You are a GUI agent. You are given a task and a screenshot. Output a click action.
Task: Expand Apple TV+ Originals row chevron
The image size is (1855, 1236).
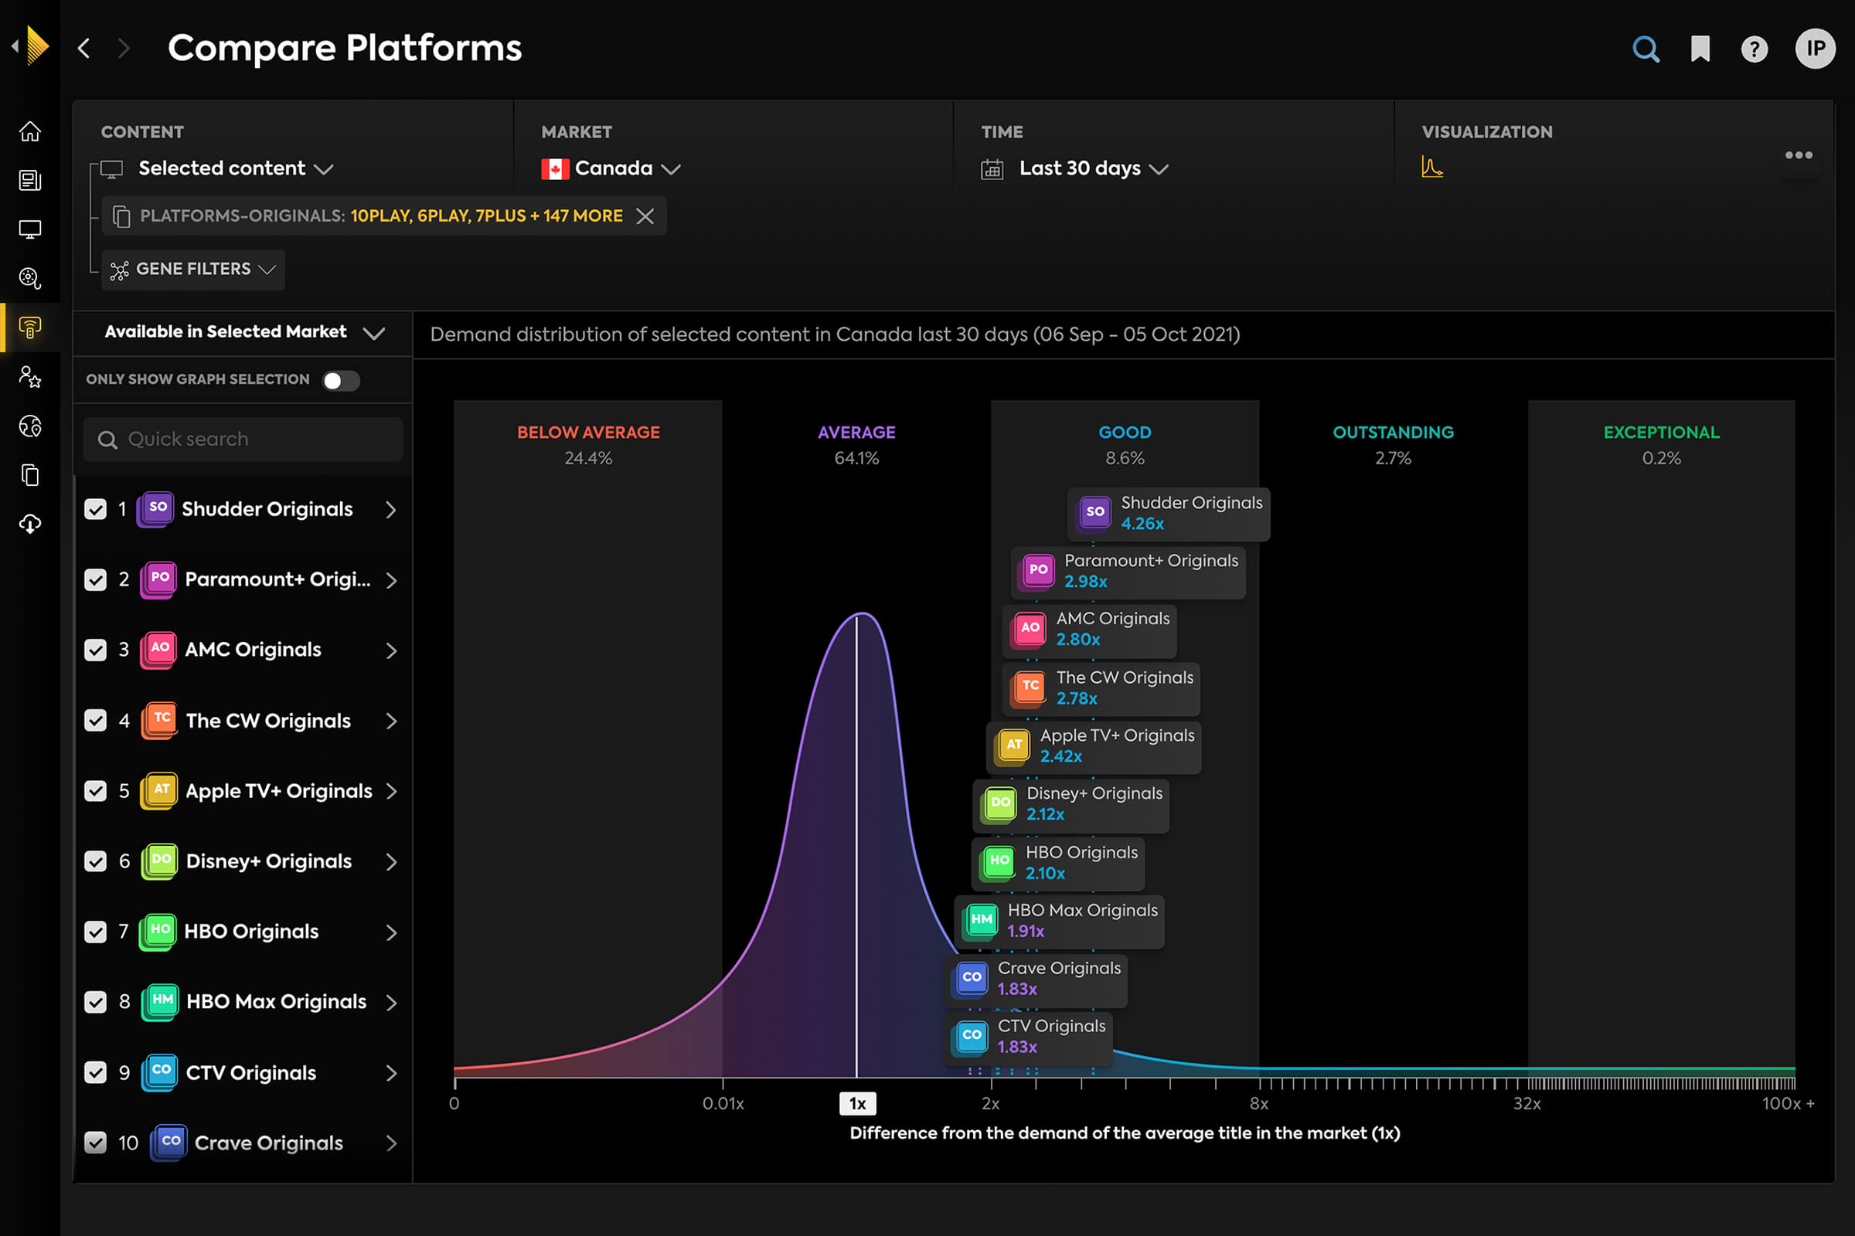pos(391,790)
